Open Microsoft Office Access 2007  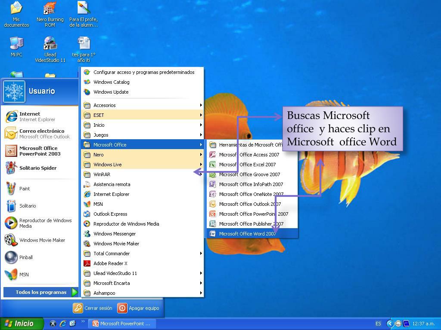252,155
